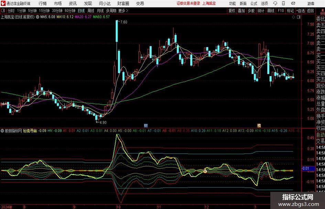Open the 资讯 menu
The image size is (325, 209).
73,3
